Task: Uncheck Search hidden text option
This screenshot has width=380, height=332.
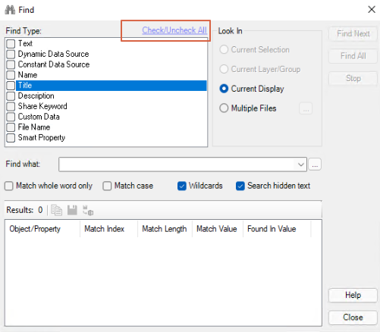Action: 240,186
